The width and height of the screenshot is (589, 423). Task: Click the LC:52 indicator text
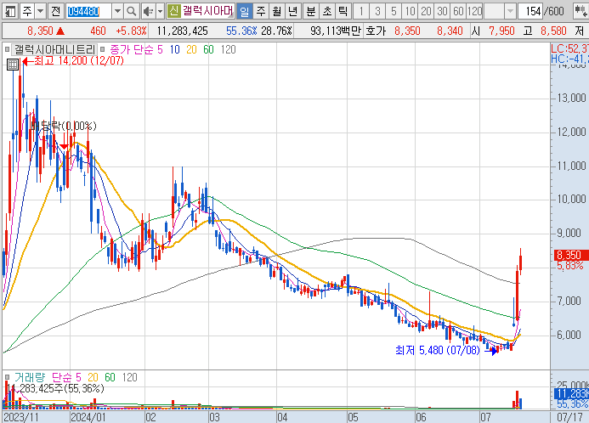point(569,48)
